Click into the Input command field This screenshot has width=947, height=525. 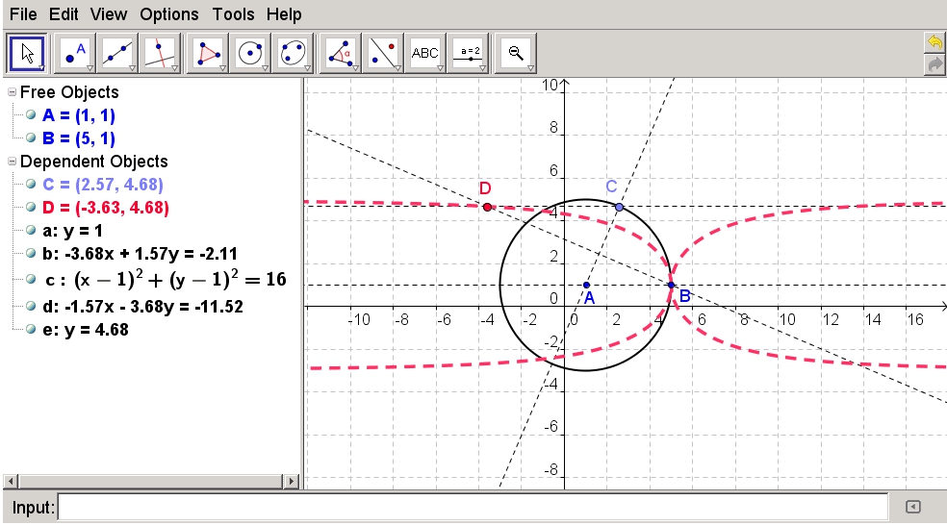[472, 507]
